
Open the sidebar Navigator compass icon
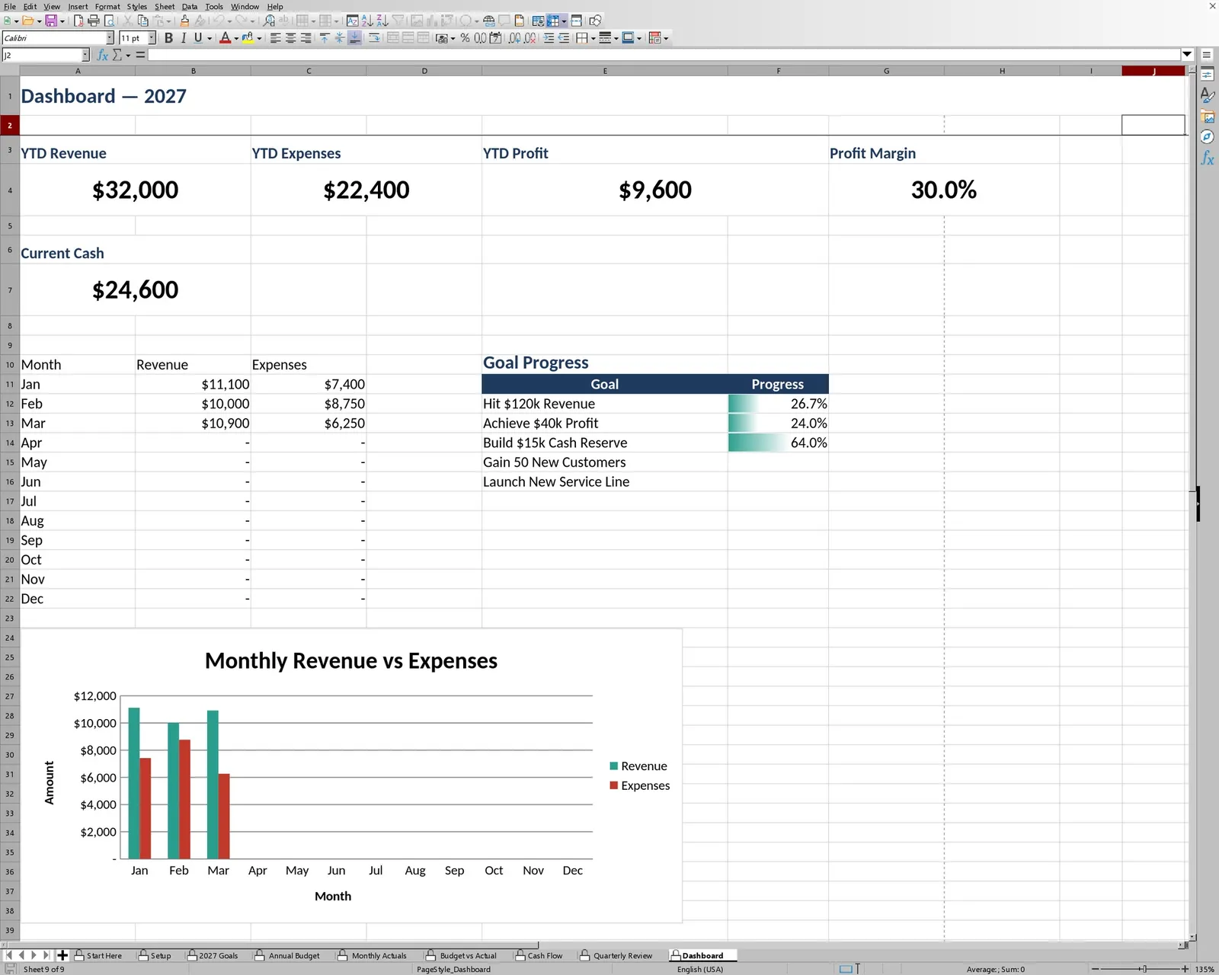1208,137
